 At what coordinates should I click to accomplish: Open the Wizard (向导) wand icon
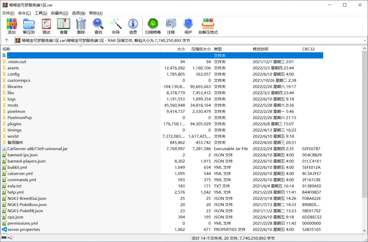pyautogui.click(x=116, y=24)
